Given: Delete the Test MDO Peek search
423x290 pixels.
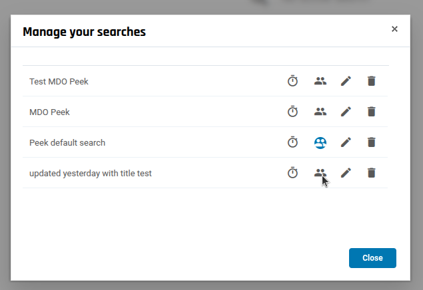Looking at the screenshot, I should [372, 81].
